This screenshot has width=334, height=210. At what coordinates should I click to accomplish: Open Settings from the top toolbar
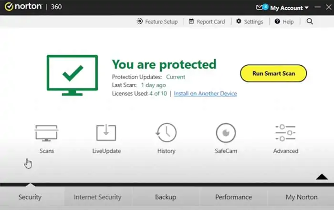point(250,21)
